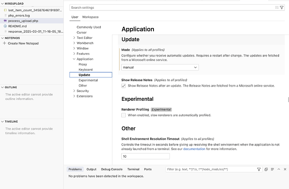Open the update Mode dropdown
This screenshot has width=289, height=189.
160,67
